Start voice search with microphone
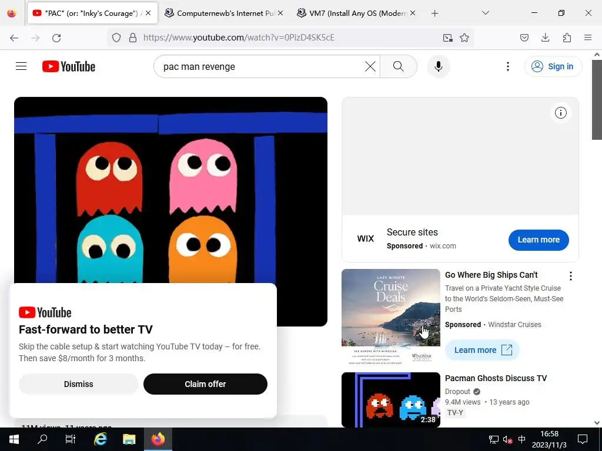 click(439, 66)
